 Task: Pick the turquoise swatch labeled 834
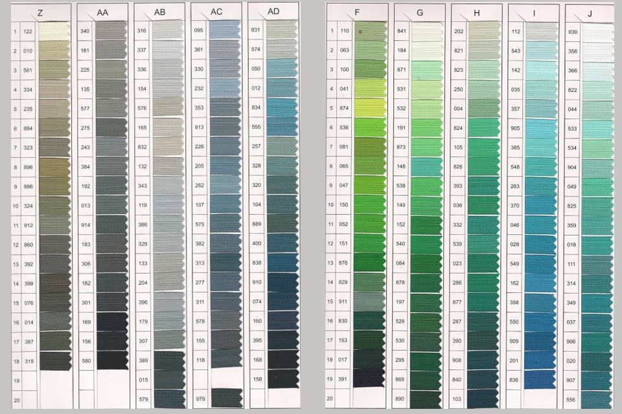(x=282, y=107)
